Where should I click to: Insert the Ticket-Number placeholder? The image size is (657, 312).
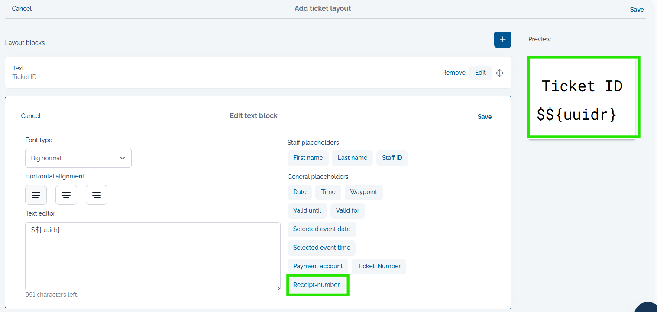tap(379, 266)
